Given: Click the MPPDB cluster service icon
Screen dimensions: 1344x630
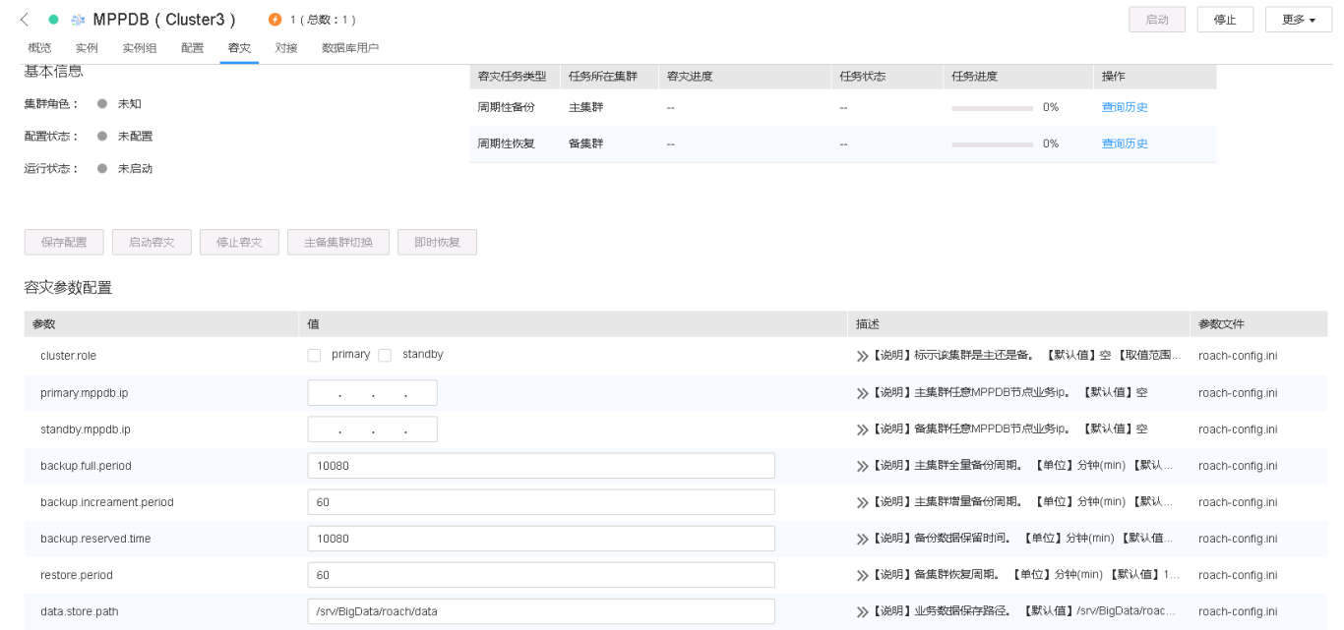Looking at the screenshot, I should pyautogui.click(x=79, y=20).
